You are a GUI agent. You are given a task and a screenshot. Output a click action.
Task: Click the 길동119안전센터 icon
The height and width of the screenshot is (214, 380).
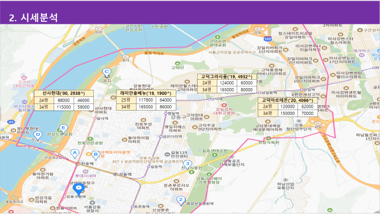pos(167,154)
